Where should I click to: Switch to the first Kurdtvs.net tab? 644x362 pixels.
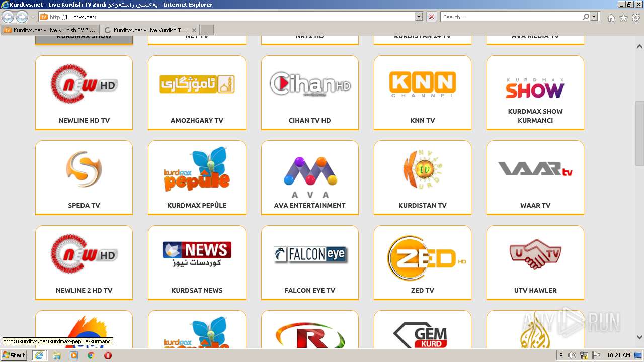point(50,30)
